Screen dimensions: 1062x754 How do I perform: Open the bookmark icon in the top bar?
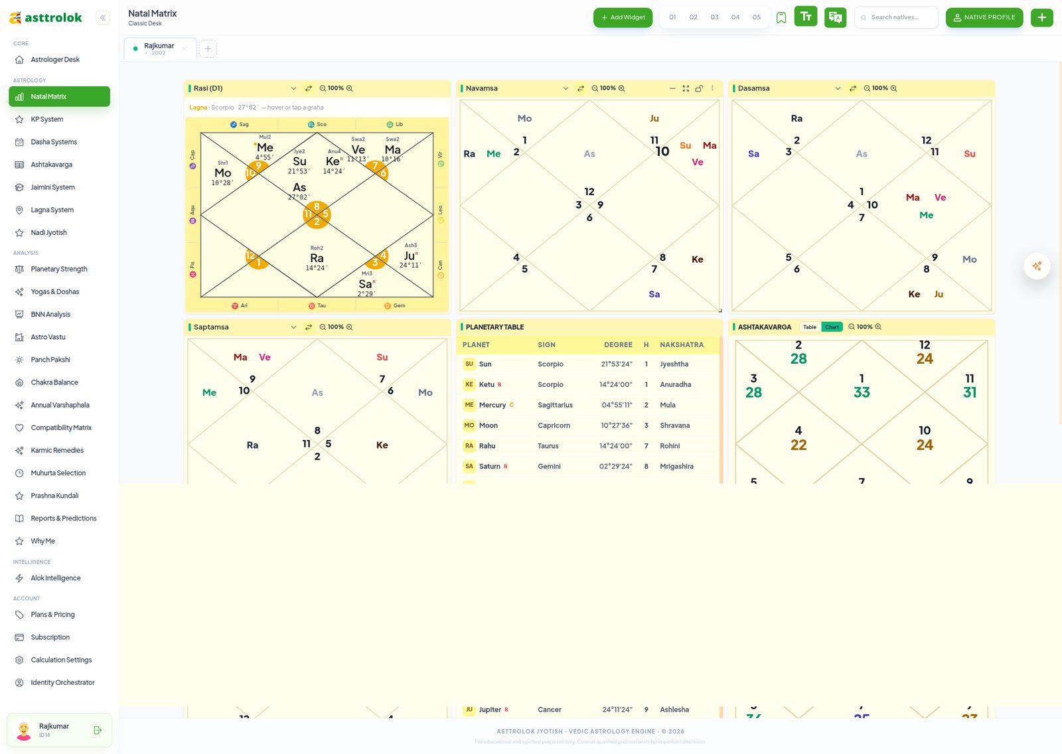click(x=781, y=18)
